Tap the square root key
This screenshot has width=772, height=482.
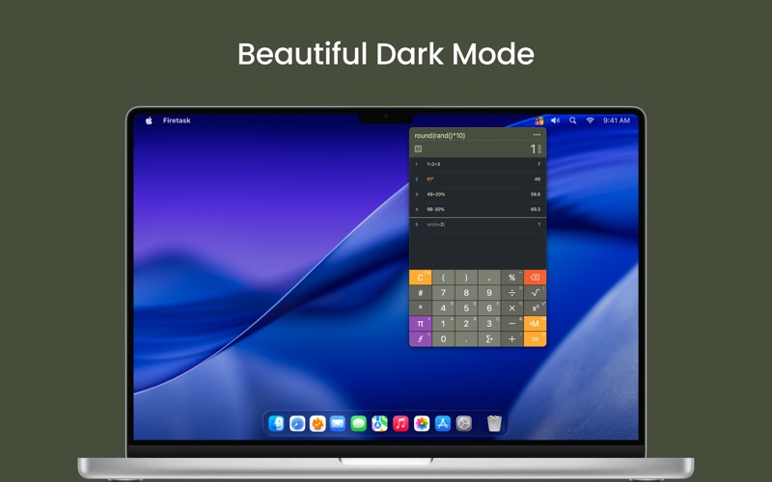535,293
